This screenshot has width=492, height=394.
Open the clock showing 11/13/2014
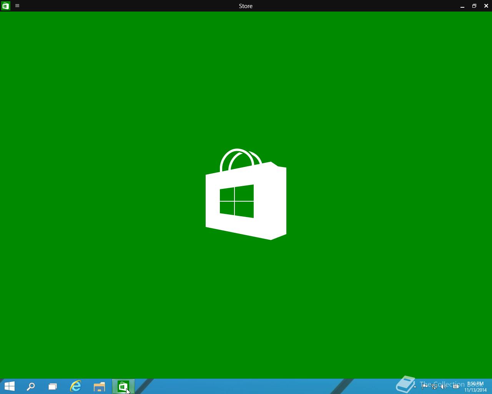[x=475, y=387]
